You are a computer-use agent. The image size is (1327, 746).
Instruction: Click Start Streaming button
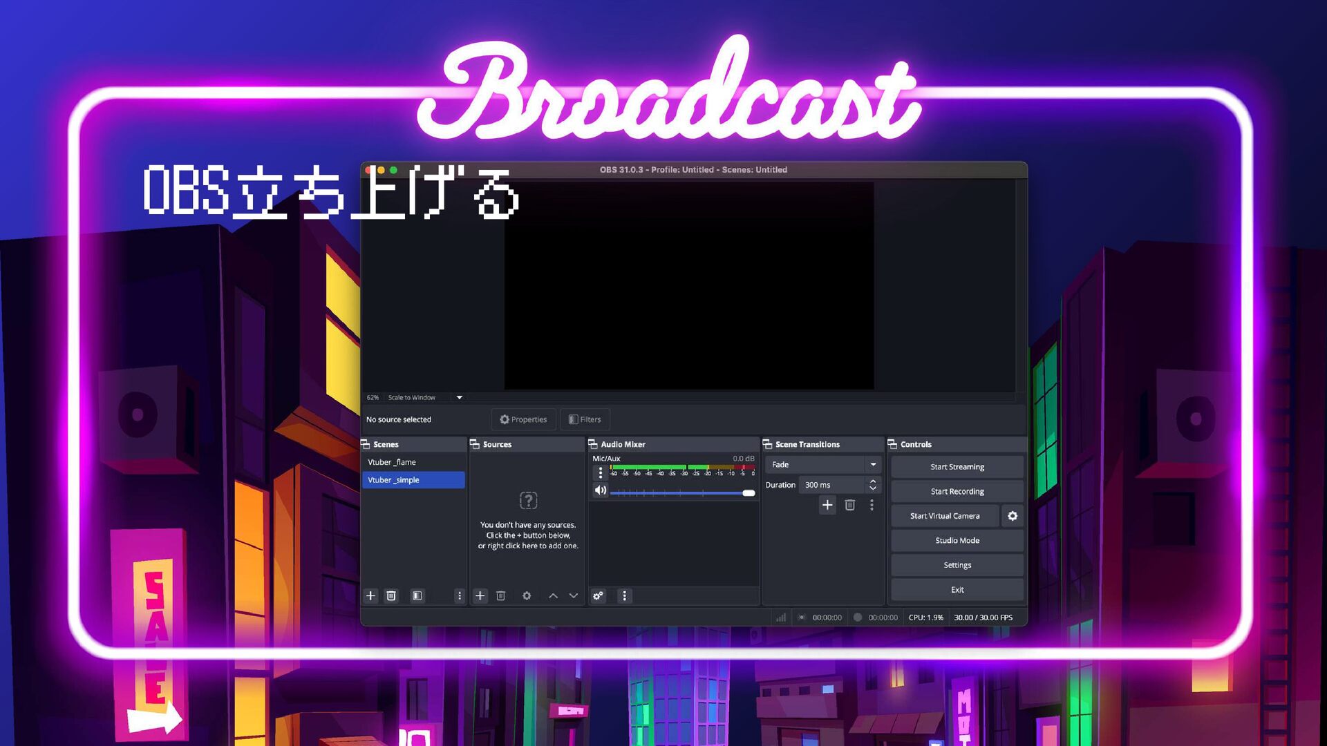[x=957, y=467]
